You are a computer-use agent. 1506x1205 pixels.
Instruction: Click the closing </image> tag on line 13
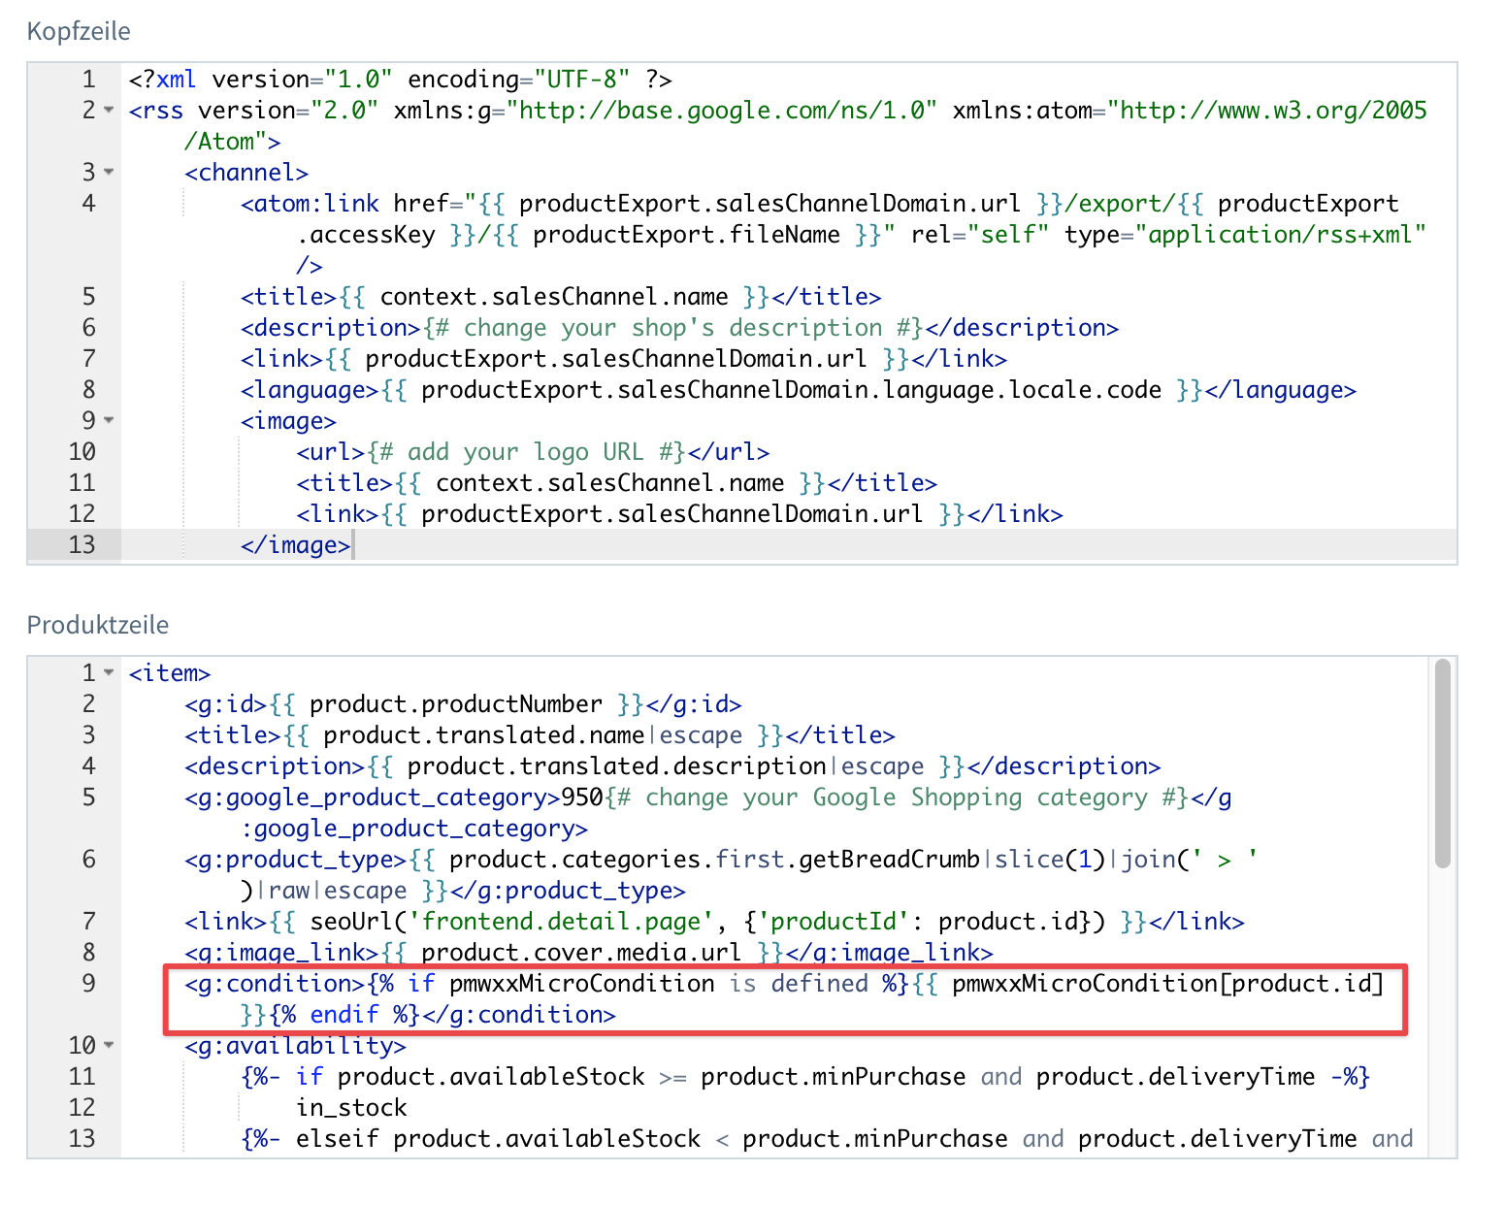click(295, 545)
